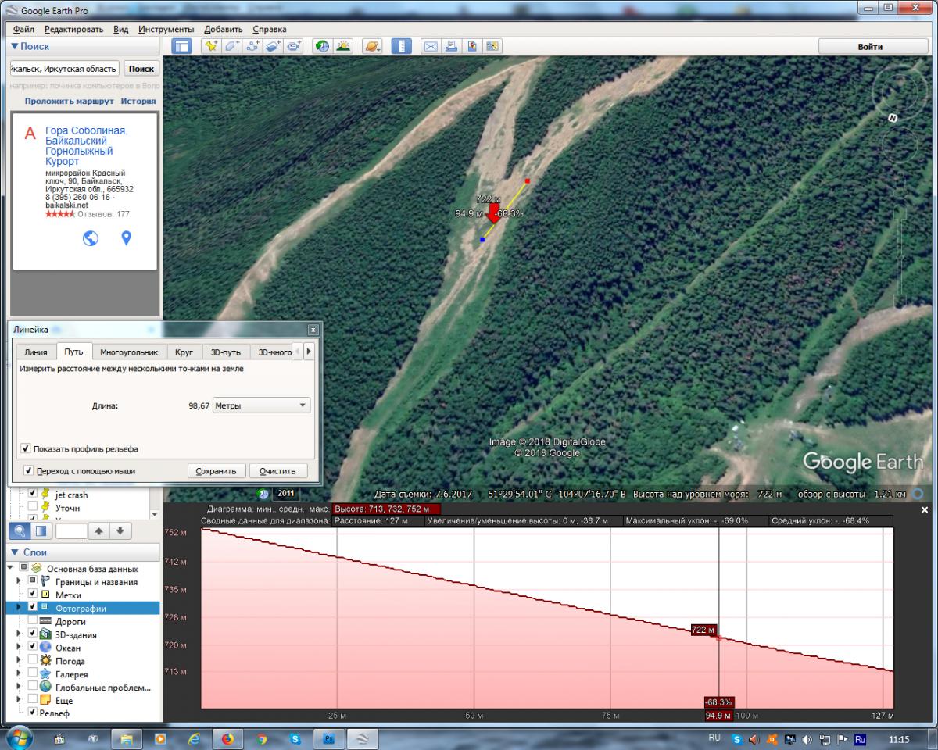This screenshot has height=750, width=938.
Task: Open the 2011 historical imagery indicator
Action: pyautogui.click(x=286, y=494)
